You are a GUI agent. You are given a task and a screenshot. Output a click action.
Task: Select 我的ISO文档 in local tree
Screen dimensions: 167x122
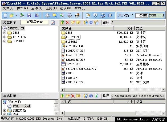click(x=22, y=106)
